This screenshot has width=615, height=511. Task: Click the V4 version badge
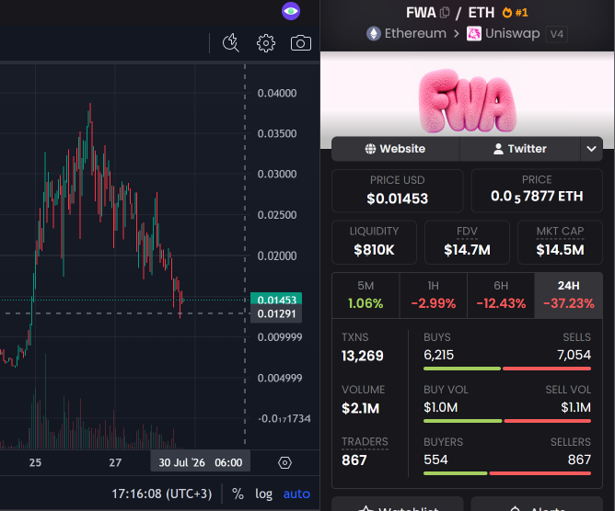pos(557,34)
